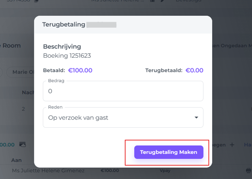252x179 pixels.
Task: Click the Vpay payment method text
Action: (165, 171)
